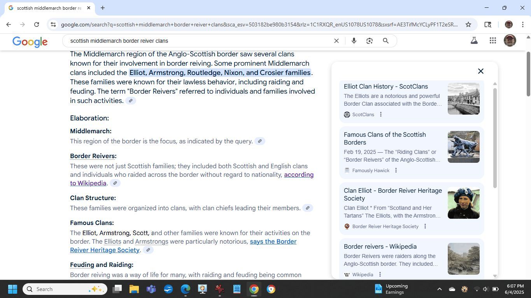
Task: Open more options for ScotClans result
Action: (381, 114)
